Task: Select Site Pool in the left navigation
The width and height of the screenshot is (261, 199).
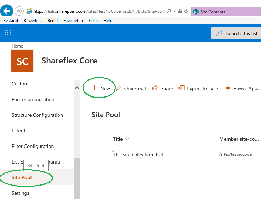Action: 22,177
